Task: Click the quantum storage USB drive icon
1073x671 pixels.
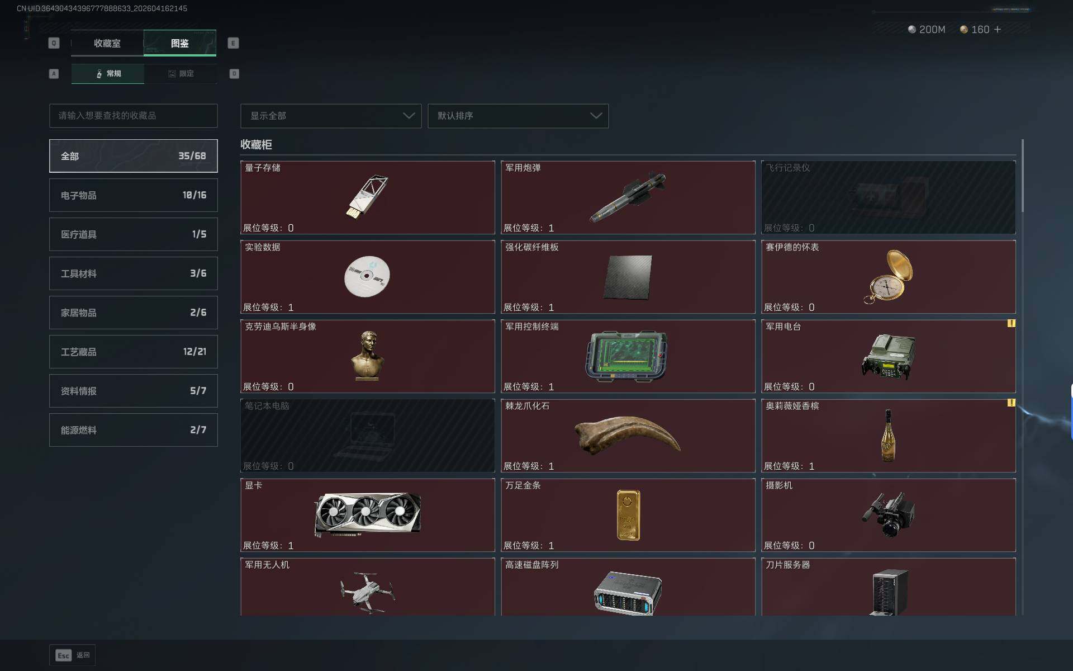Action: [367, 197]
